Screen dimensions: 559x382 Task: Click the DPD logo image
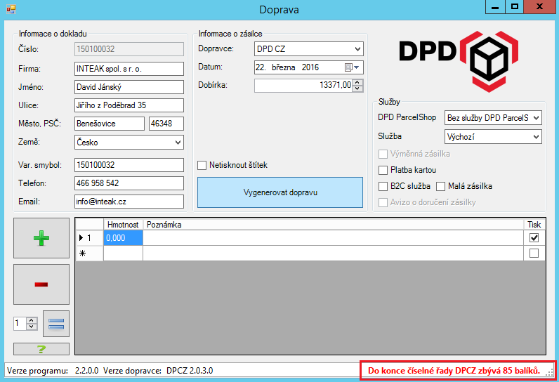(x=459, y=61)
